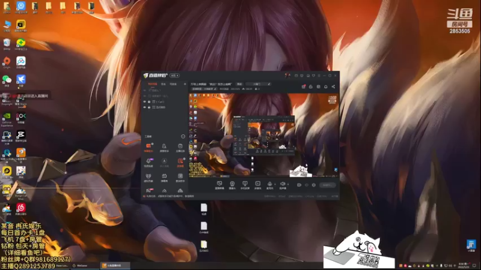Toggle the dimmed eye of the first source row
The image size is (481, 270).
click(145, 91)
